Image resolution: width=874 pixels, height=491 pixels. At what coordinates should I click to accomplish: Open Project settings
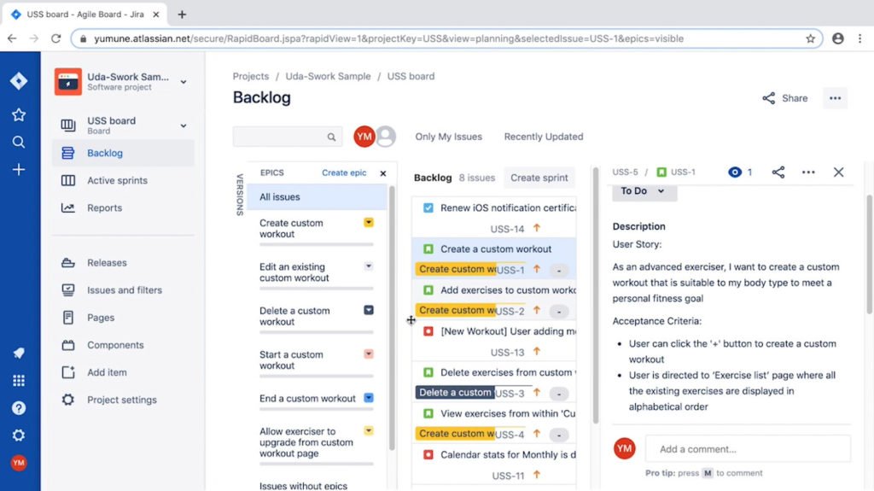coord(123,400)
